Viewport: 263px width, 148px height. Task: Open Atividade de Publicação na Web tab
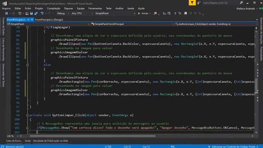coord(51,141)
